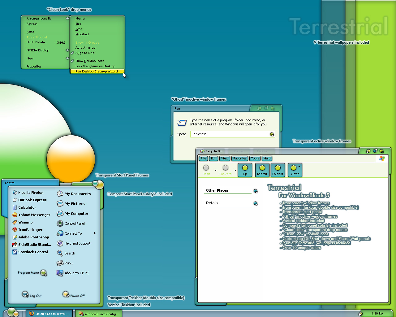
Task: Open My Documents in start panel
Action: 74,194
